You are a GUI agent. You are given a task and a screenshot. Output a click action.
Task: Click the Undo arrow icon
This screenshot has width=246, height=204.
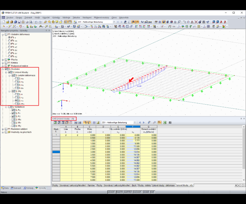click(x=36, y=22)
